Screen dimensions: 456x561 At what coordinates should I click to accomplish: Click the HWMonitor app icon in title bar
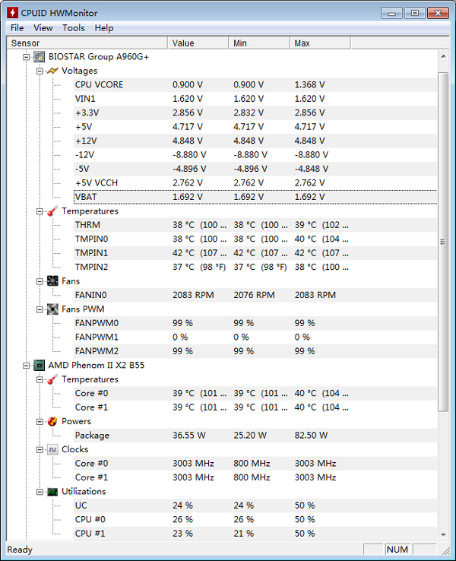click(12, 13)
